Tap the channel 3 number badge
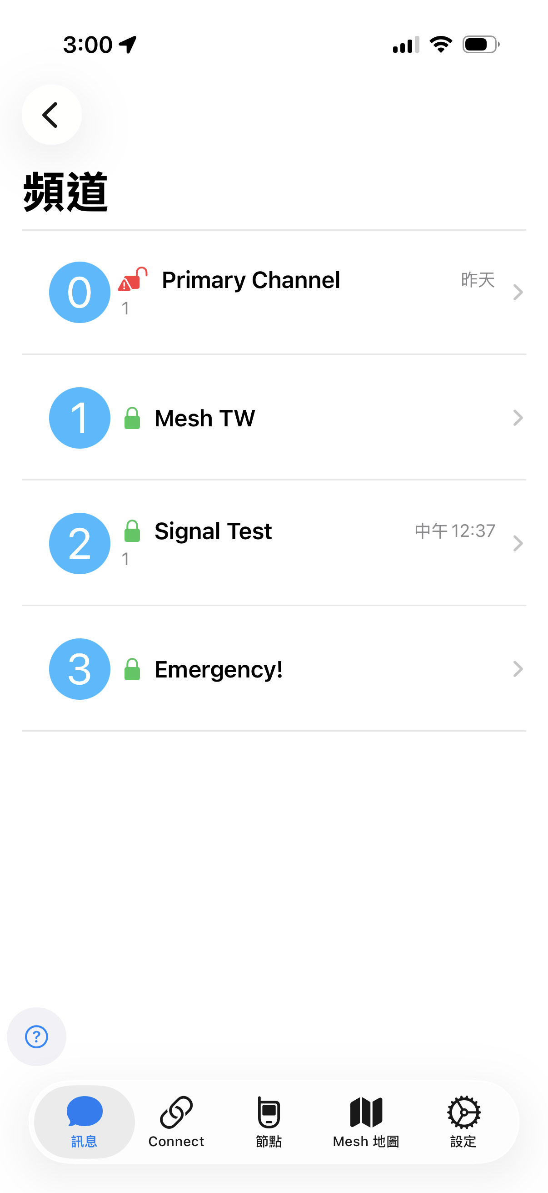This screenshot has height=1193, width=548. pyautogui.click(x=80, y=669)
